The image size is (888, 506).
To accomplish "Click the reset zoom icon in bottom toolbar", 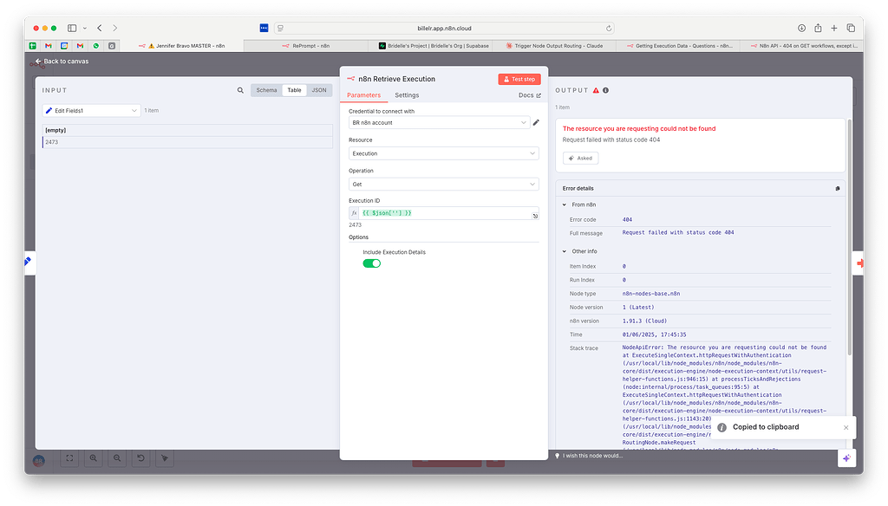I will [140, 458].
